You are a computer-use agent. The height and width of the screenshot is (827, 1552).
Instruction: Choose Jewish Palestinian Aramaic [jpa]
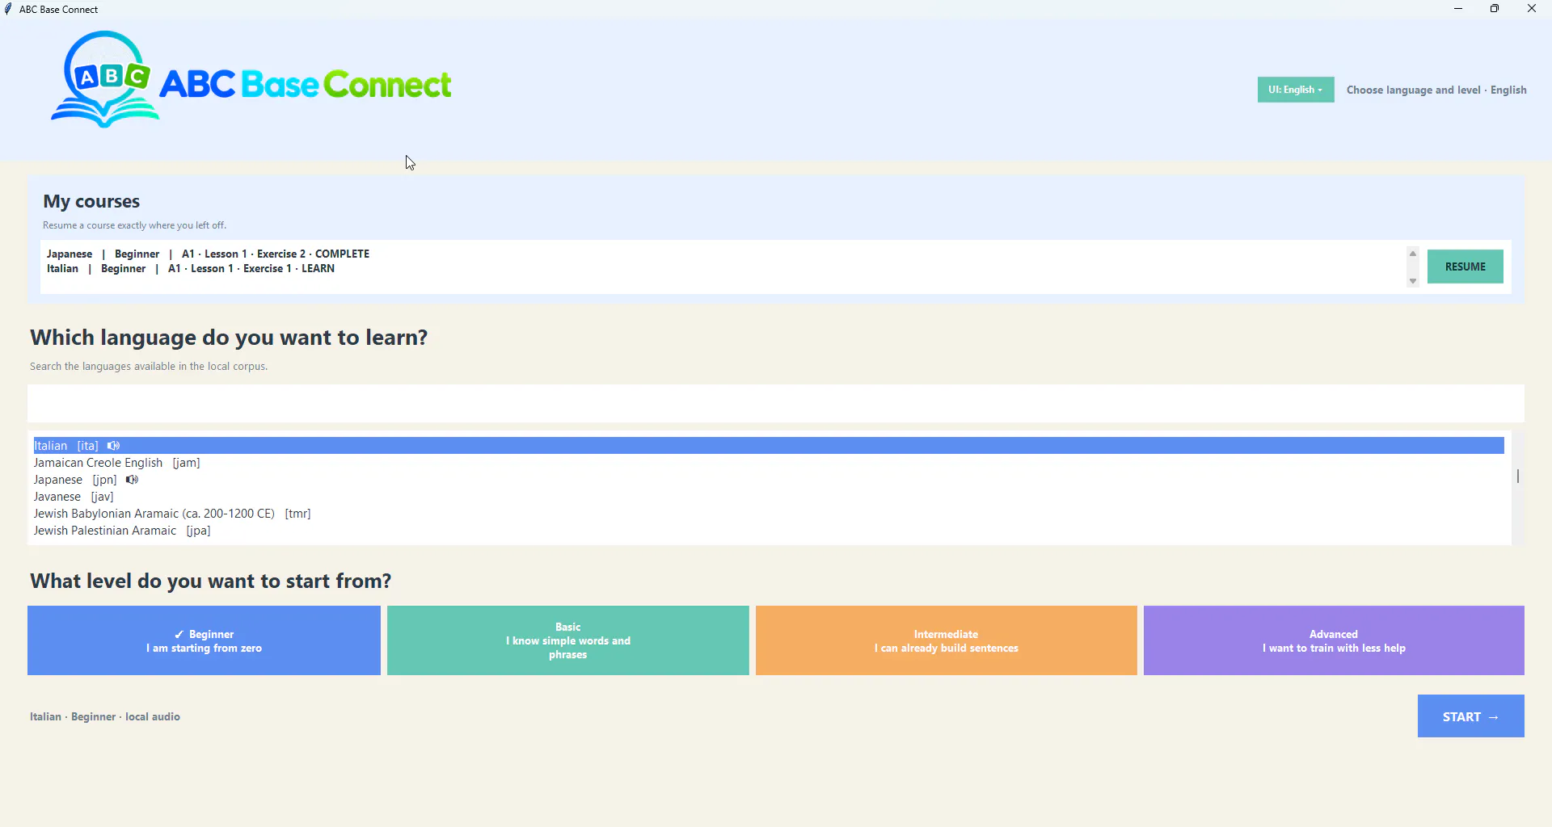769,531
